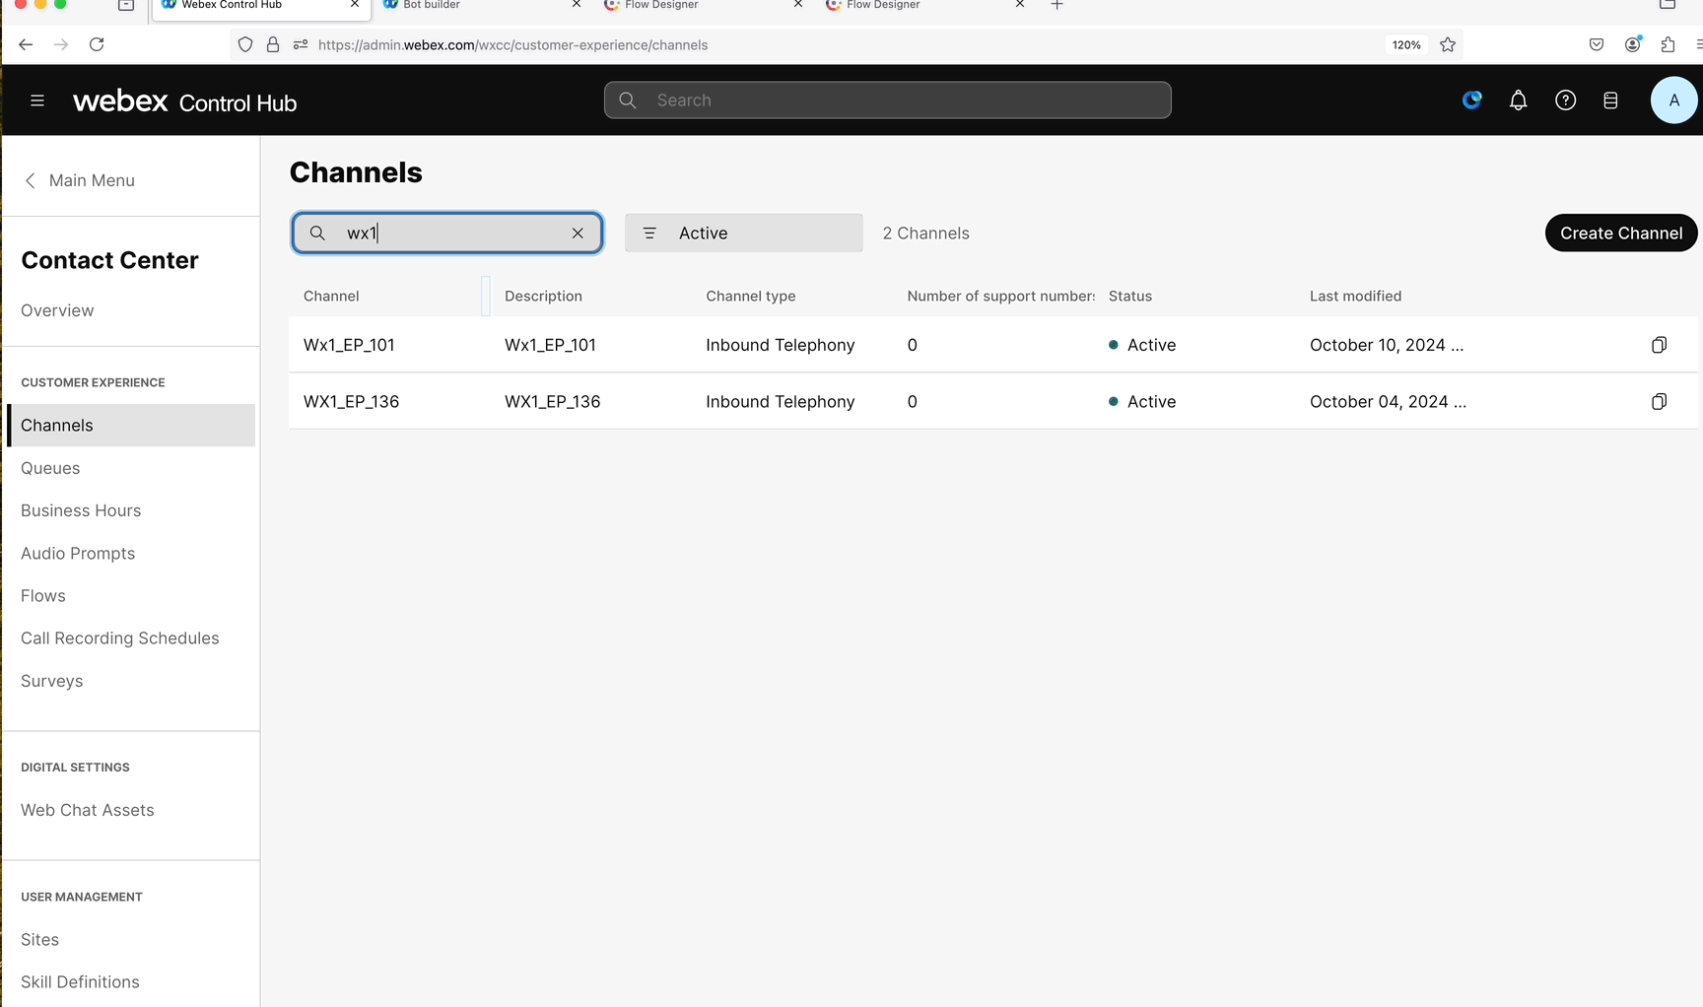Open browser zoom level 120% indicator
Image resolution: width=1703 pixels, height=1007 pixels.
(x=1405, y=45)
